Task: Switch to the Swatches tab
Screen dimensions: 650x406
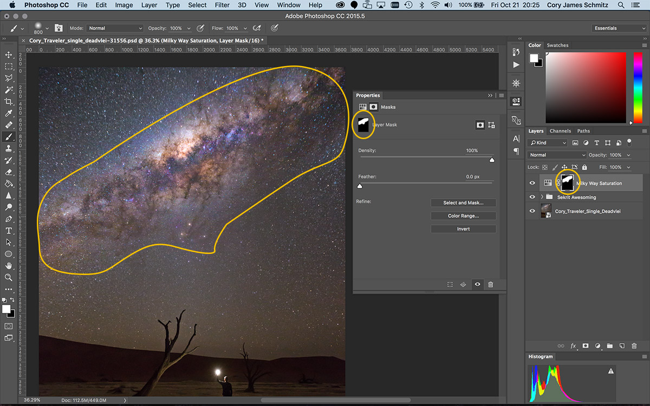Action: pyautogui.click(x=557, y=45)
